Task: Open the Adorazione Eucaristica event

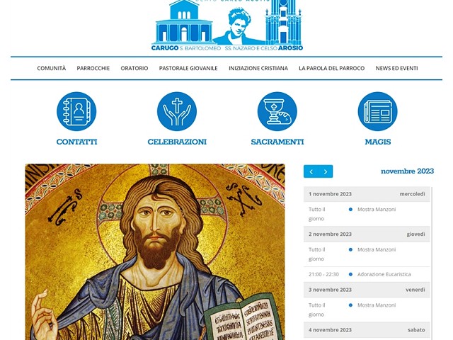Action: [x=384, y=274]
